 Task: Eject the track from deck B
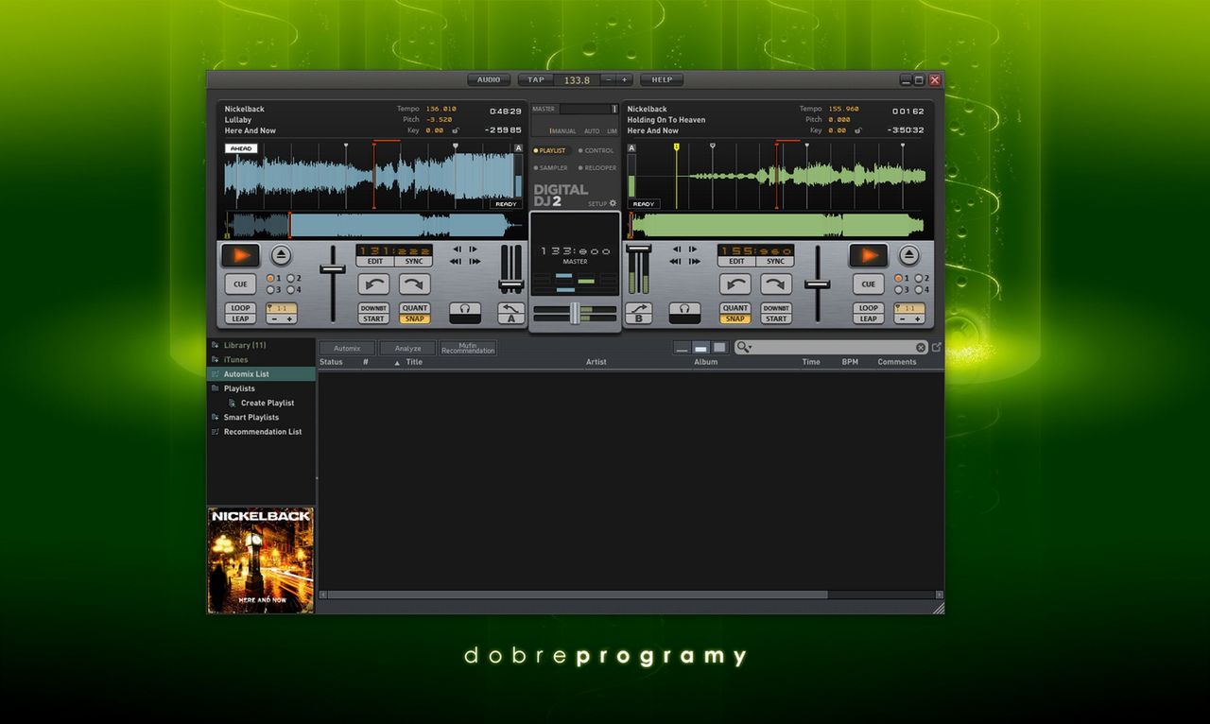[908, 255]
